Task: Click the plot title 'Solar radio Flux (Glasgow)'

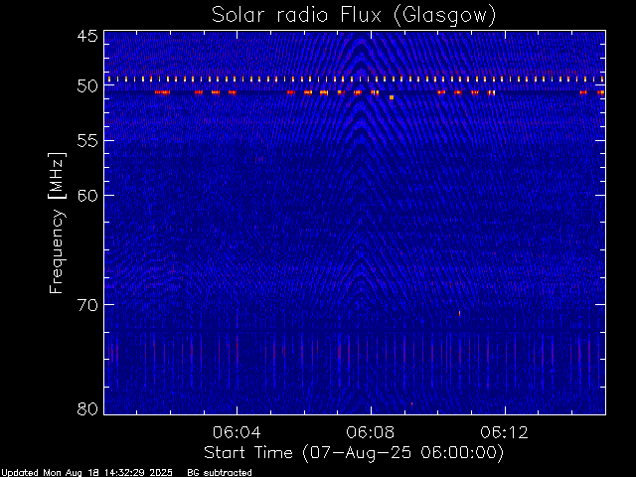Action: point(354,16)
